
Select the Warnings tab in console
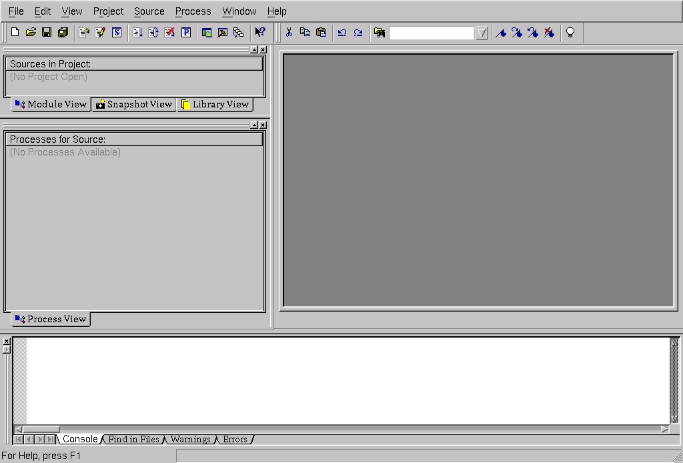click(190, 439)
